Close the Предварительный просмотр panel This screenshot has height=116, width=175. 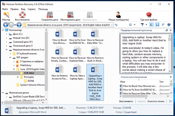(x=171, y=30)
